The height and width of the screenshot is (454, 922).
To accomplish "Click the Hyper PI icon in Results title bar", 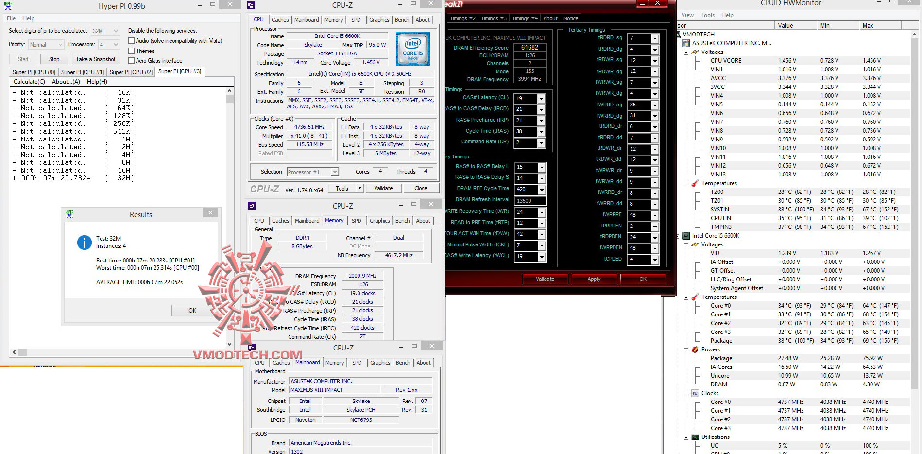I will 69,214.
